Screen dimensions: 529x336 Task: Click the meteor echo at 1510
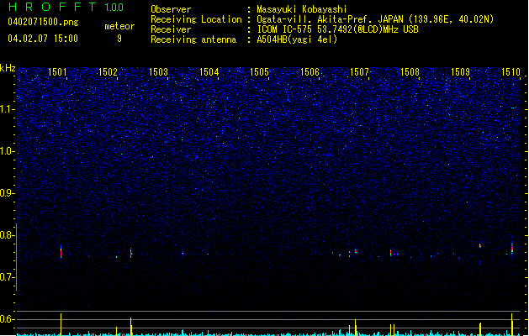click(512, 249)
